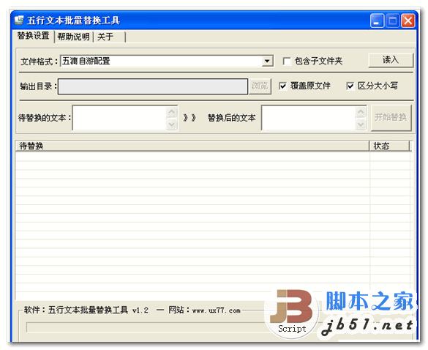Image resolution: width=428 pixels, height=350 pixels.
Task: Click the 开始替换 button
Action: click(x=391, y=118)
